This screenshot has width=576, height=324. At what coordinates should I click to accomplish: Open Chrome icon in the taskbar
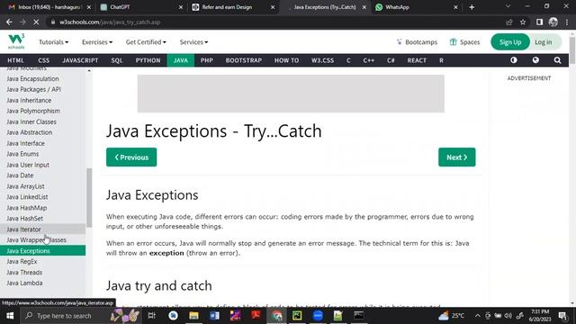(277, 316)
